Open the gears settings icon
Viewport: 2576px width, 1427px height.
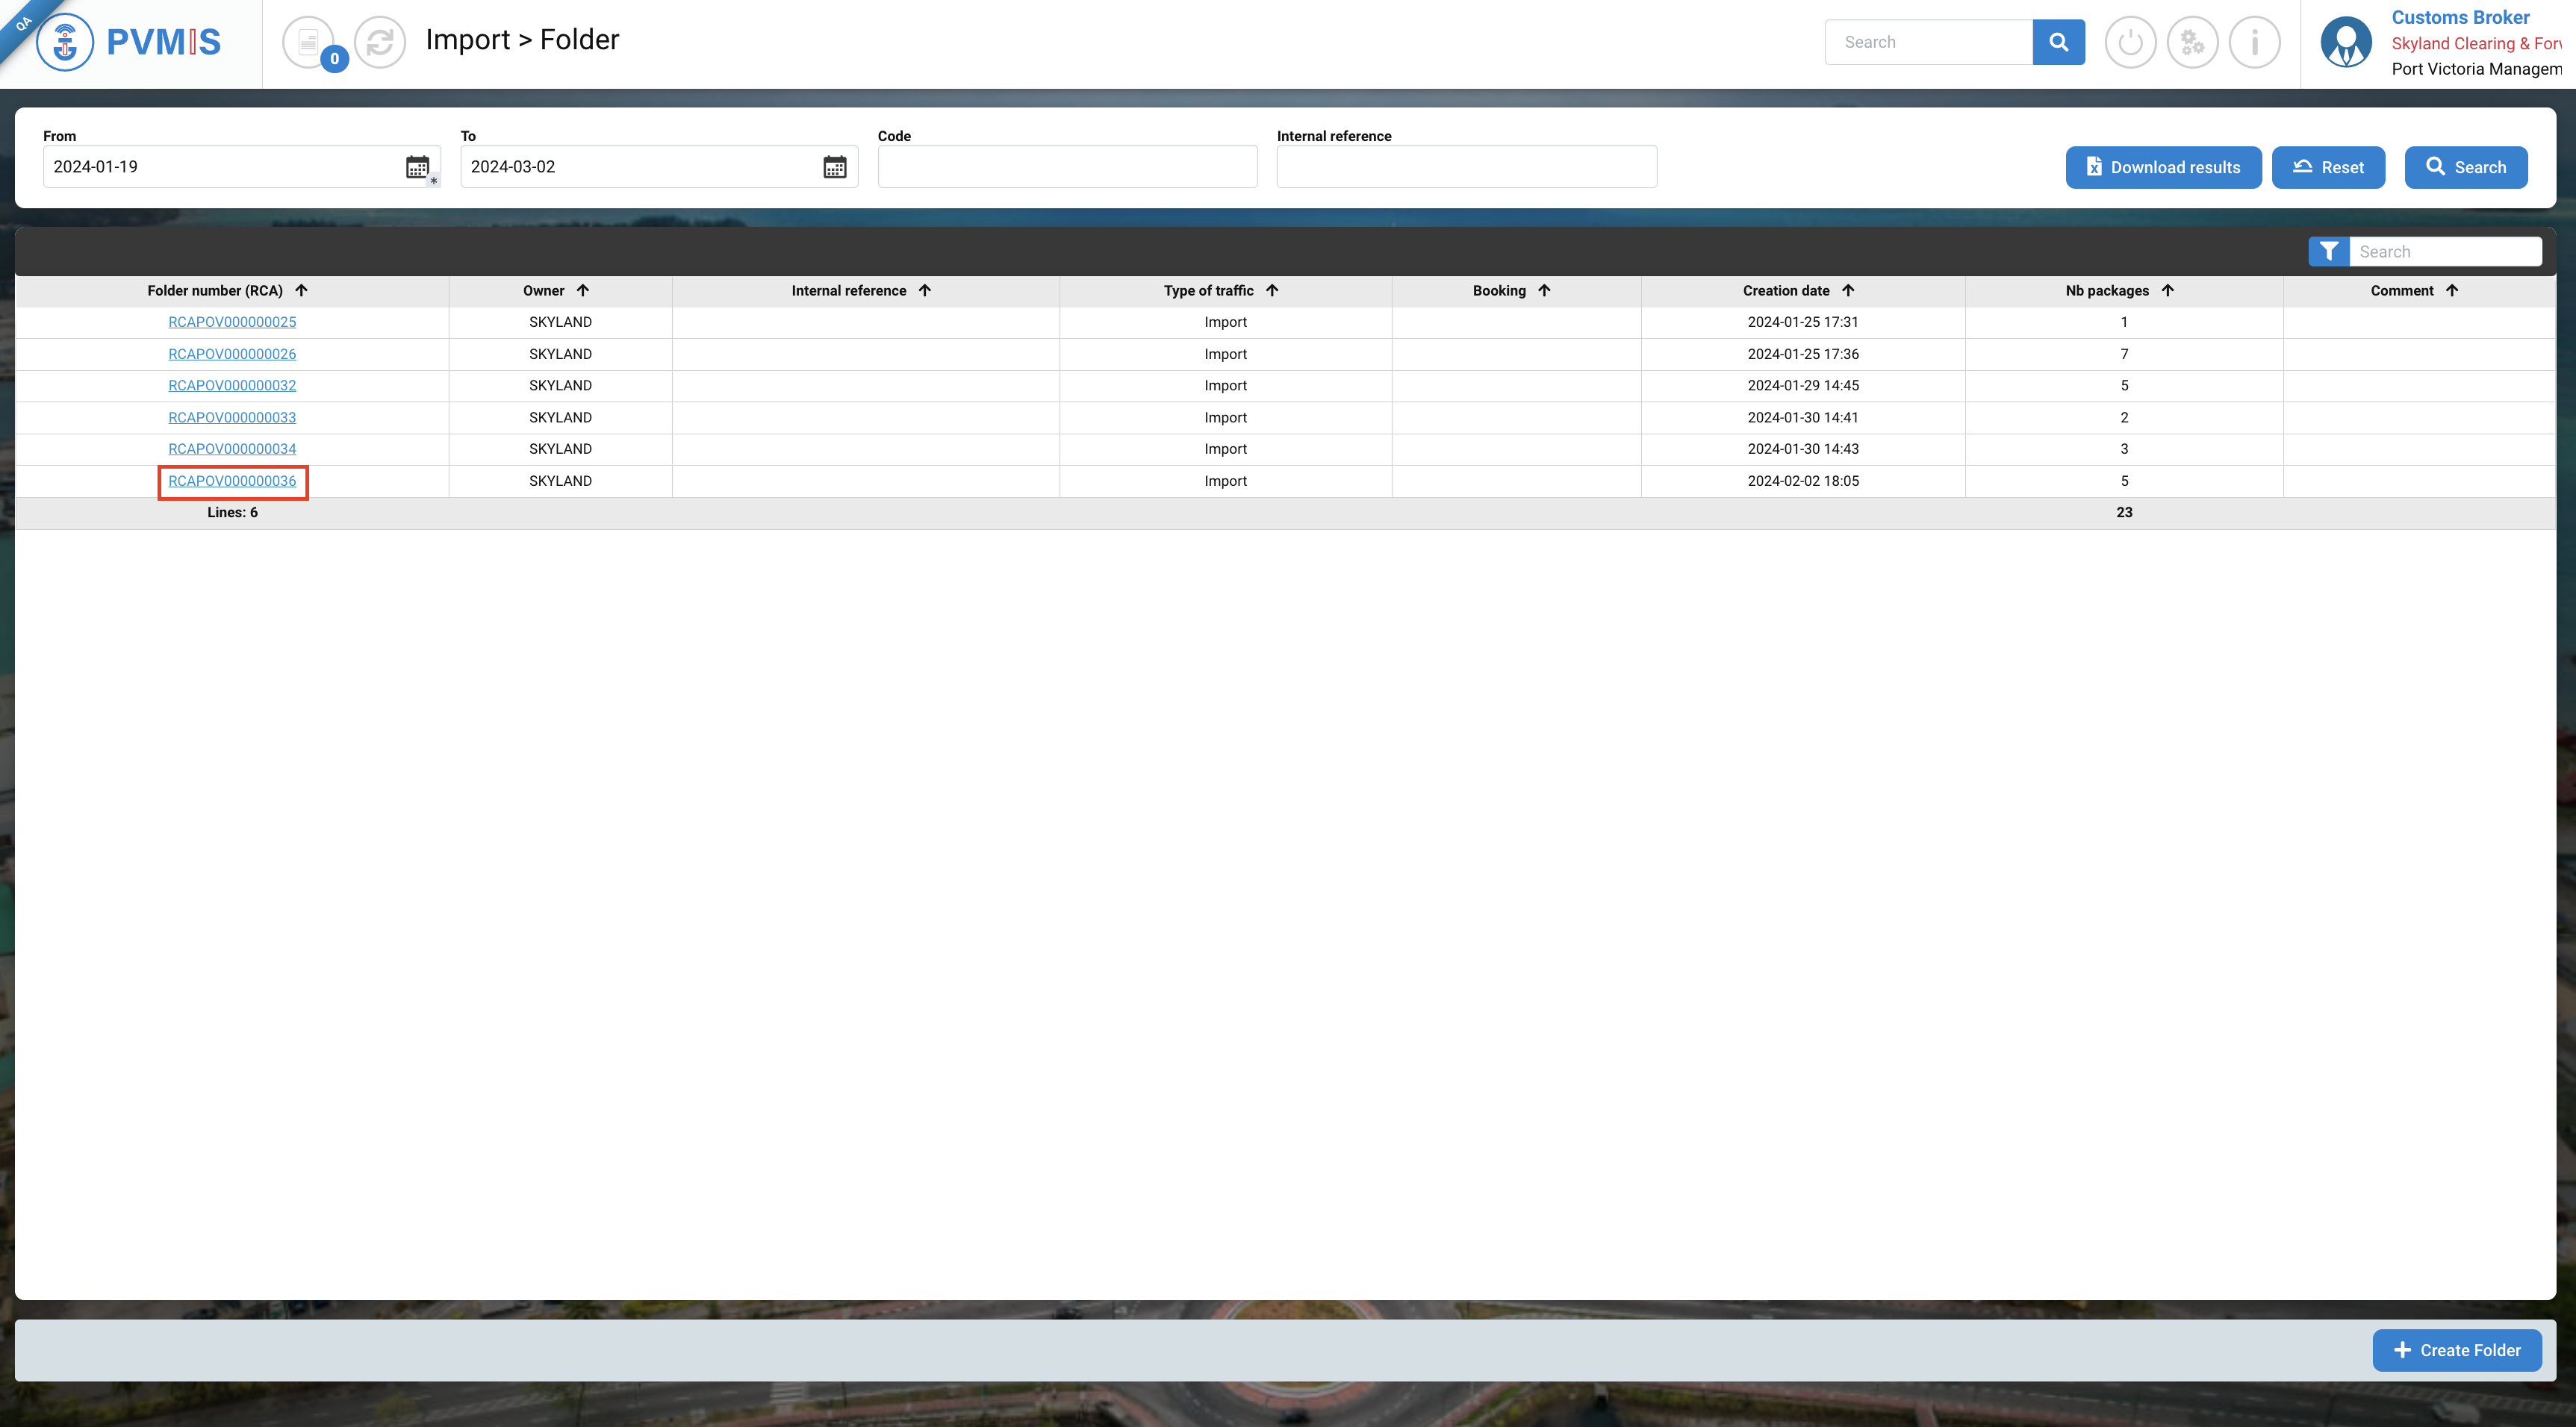pos(2192,42)
